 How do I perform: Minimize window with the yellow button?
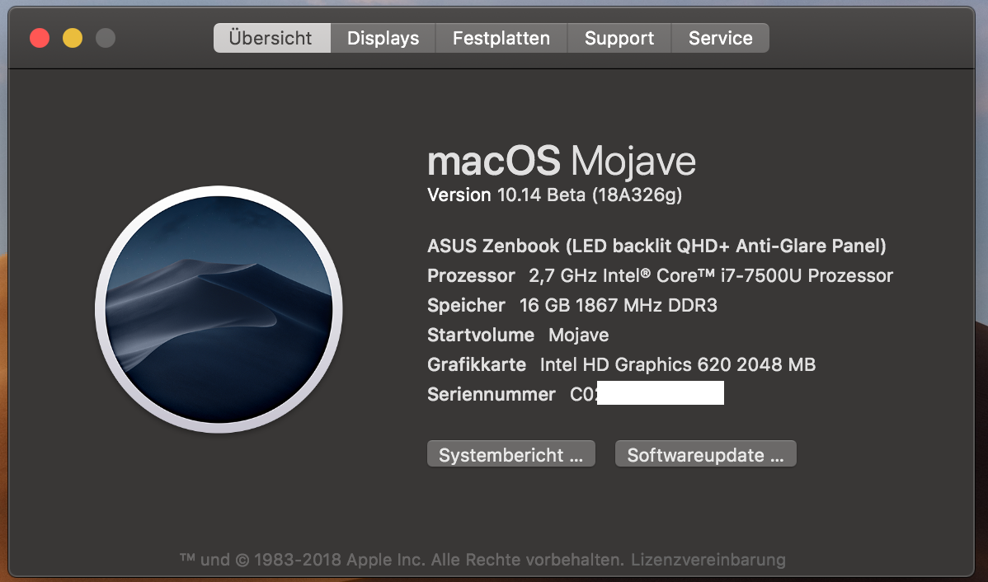pyautogui.click(x=73, y=38)
